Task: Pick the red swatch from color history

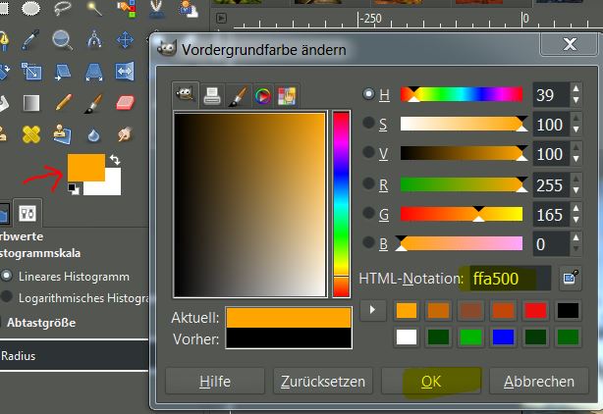Action: pyautogui.click(x=535, y=310)
